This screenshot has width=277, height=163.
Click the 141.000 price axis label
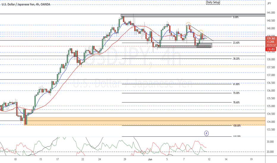(271, 13)
